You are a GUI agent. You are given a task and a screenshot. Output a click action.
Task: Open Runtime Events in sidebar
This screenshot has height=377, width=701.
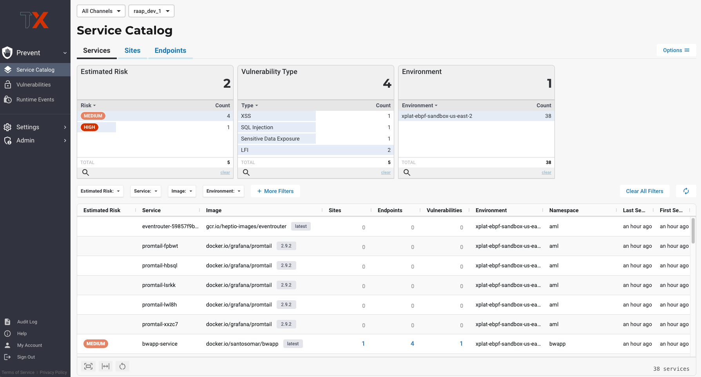coord(35,99)
